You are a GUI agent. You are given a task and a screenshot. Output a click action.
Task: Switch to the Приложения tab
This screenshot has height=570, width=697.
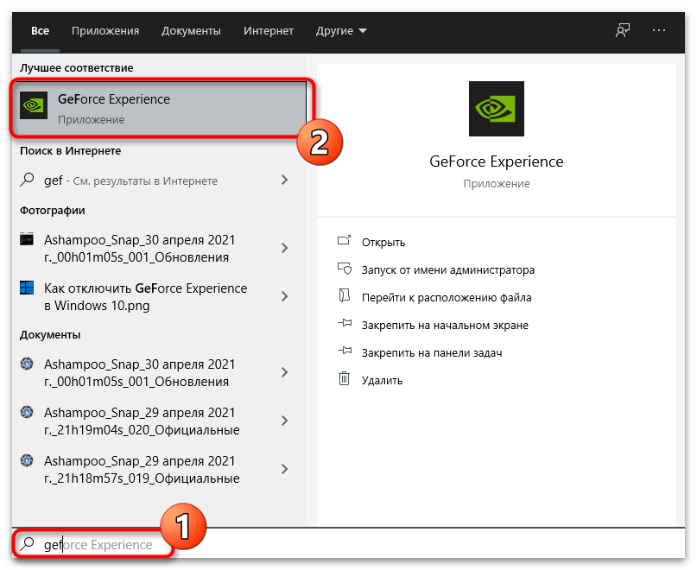pyautogui.click(x=105, y=31)
